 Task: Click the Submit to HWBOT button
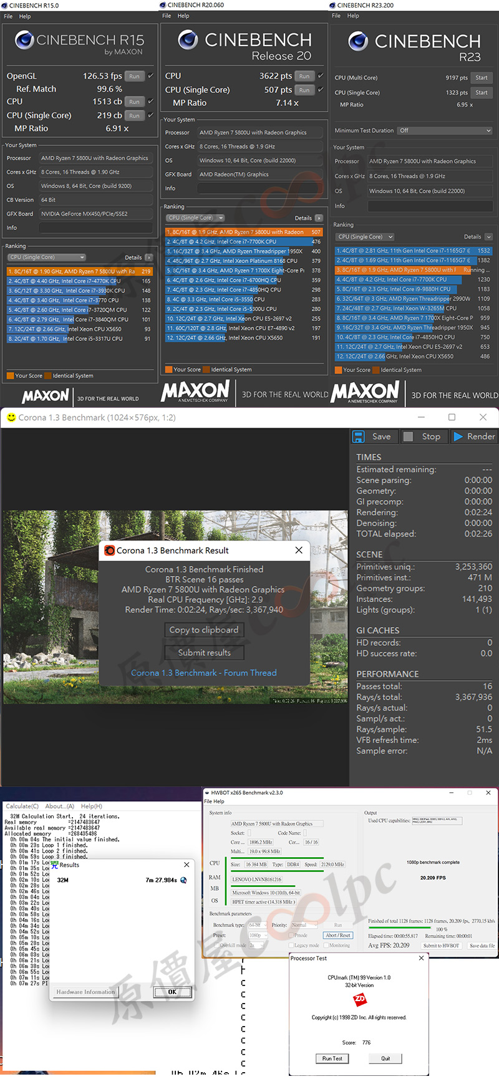click(442, 946)
